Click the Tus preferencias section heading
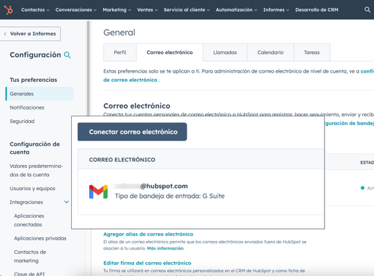This screenshot has width=374, height=276. (x=34, y=80)
